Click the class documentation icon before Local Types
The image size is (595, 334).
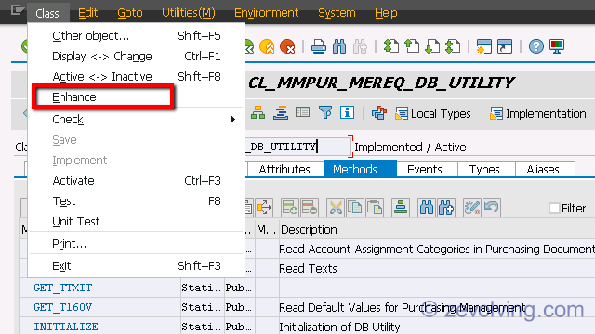tap(379, 113)
